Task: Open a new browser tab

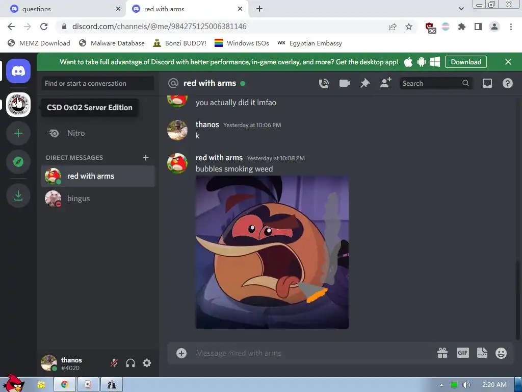Action: coord(259,9)
